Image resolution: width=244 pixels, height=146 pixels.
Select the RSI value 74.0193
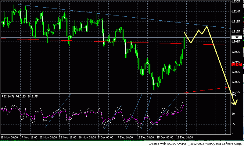tap(21, 97)
